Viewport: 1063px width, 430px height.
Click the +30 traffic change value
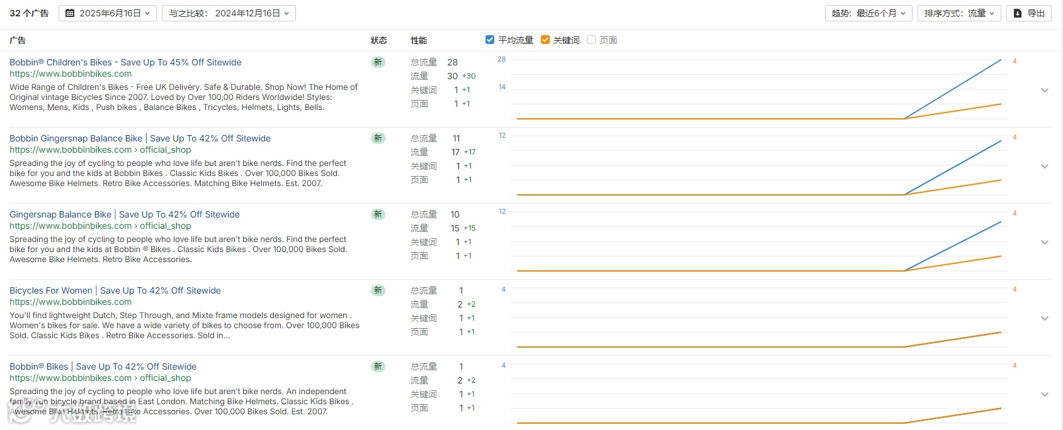tap(469, 76)
